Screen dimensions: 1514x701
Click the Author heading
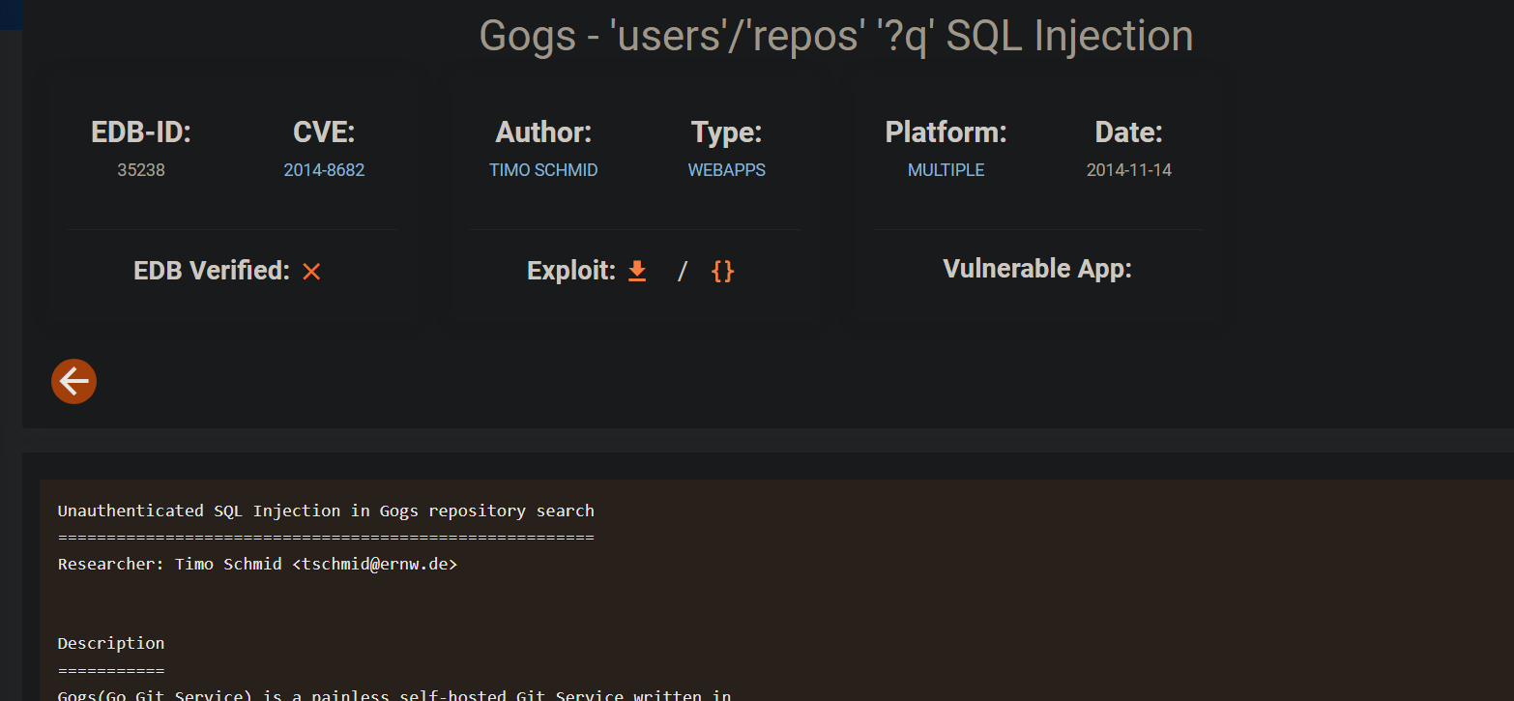[543, 132]
